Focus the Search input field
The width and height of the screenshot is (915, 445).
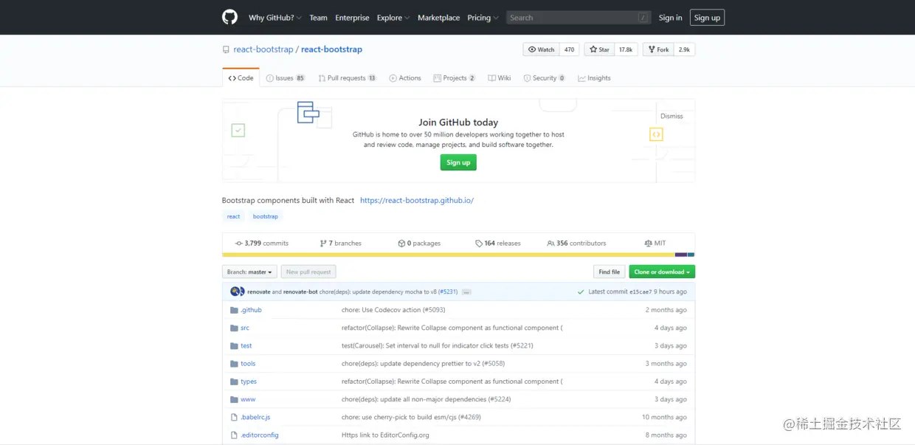click(x=579, y=18)
